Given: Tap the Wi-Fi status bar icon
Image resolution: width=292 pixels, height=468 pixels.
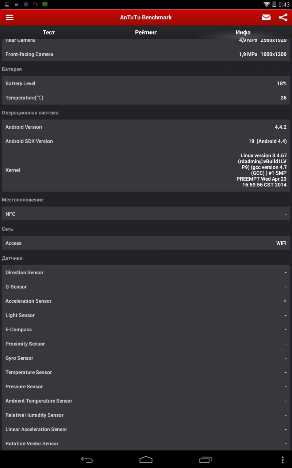Looking at the screenshot, I should coord(266,4).
